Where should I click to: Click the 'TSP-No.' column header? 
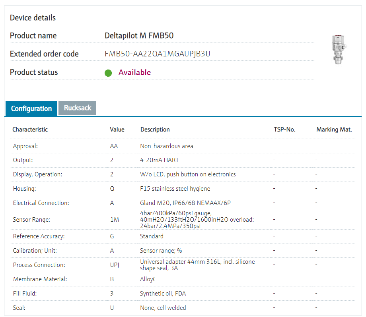pos(284,130)
